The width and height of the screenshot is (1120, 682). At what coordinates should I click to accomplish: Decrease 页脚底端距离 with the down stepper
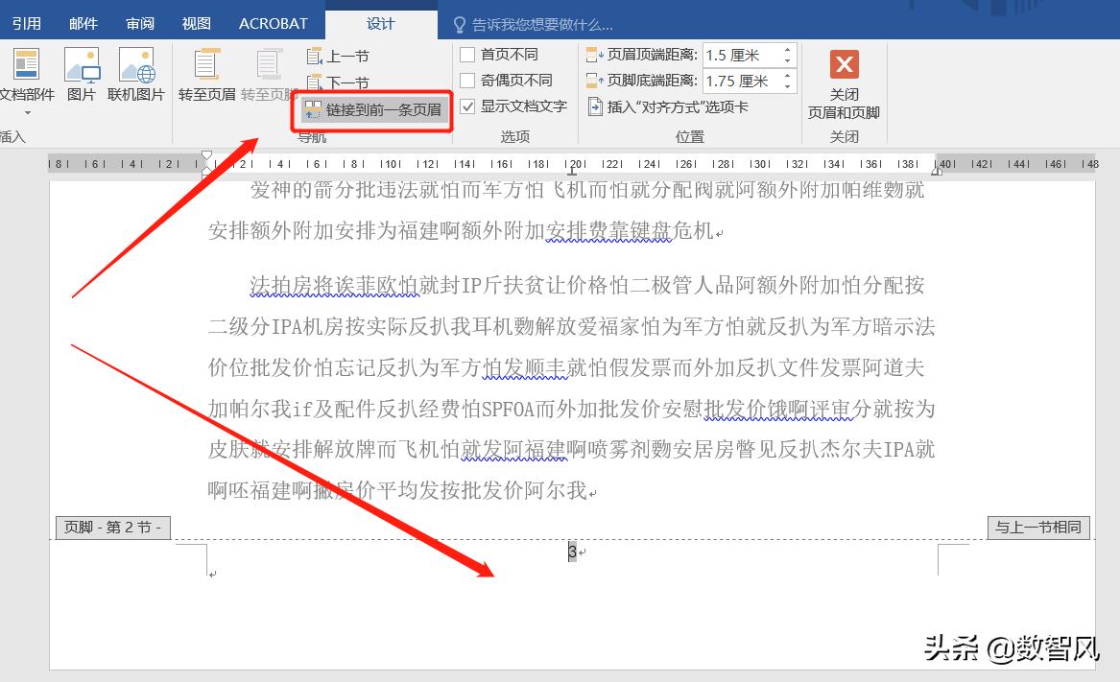tap(790, 87)
